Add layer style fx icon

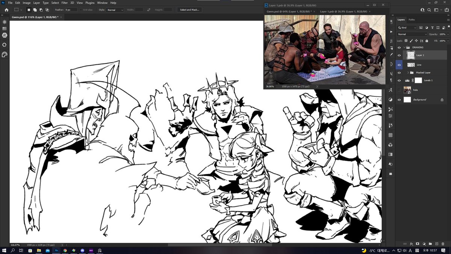412,244
